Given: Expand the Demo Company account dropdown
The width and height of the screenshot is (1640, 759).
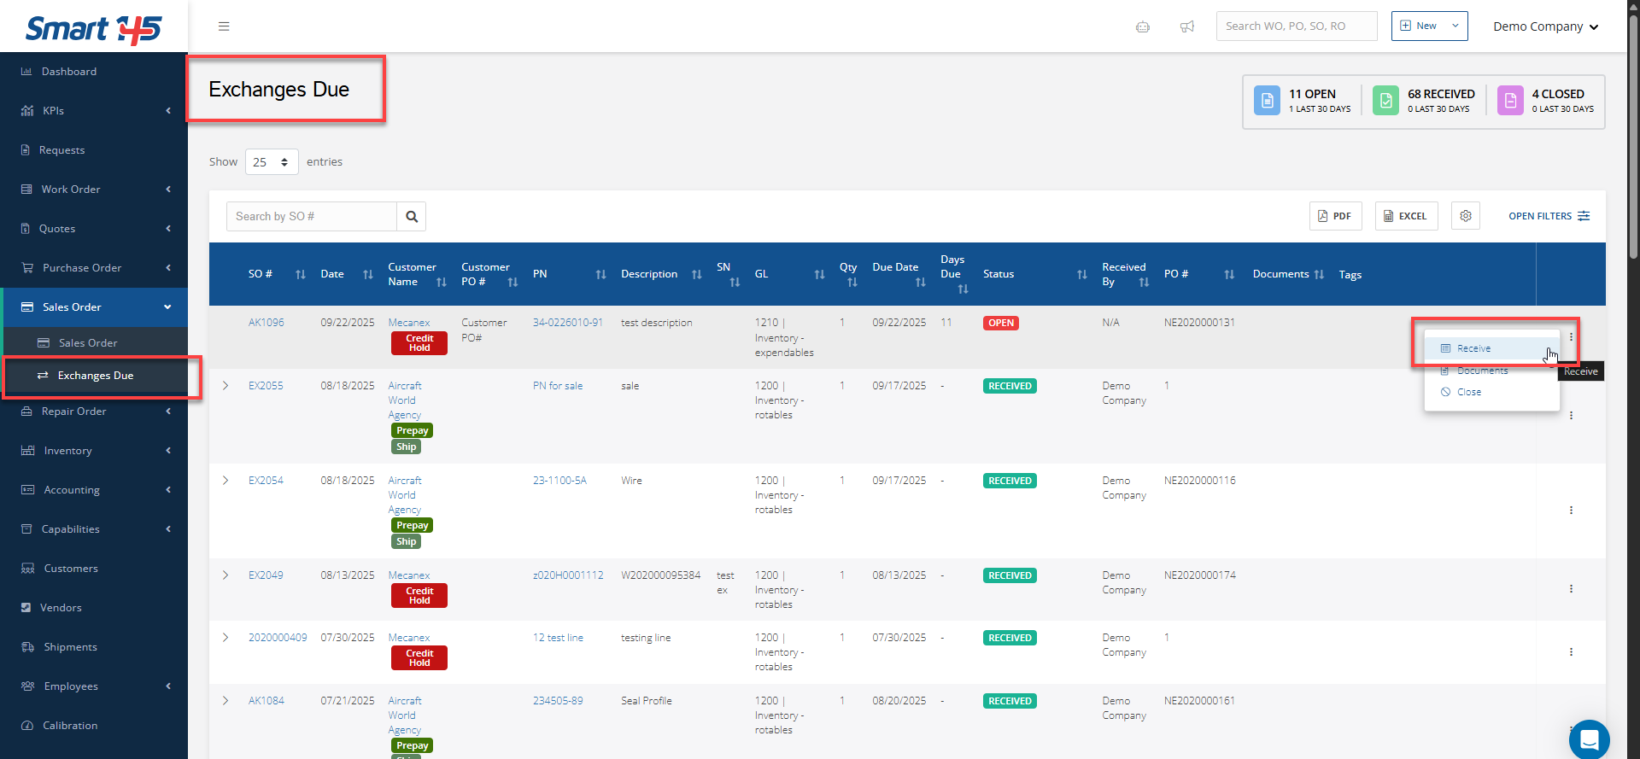Looking at the screenshot, I should (1545, 26).
